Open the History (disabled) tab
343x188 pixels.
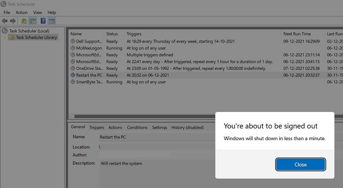tap(188, 127)
